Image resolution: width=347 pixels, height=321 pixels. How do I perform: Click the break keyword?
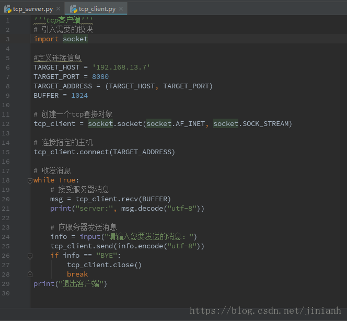coord(77,274)
